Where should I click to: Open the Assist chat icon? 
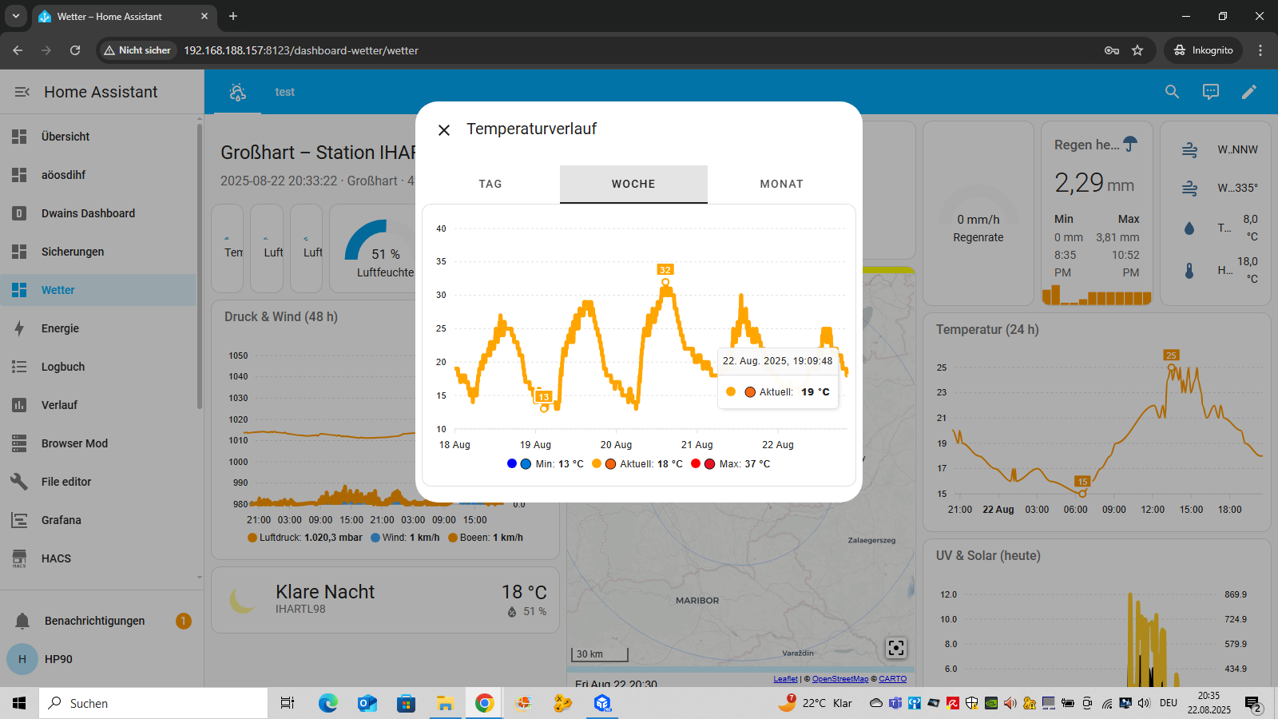coord(1211,92)
